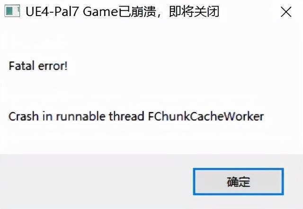The image size is (303, 209).
Task: Click blank white area below the crash message
Action: pos(135,138)
